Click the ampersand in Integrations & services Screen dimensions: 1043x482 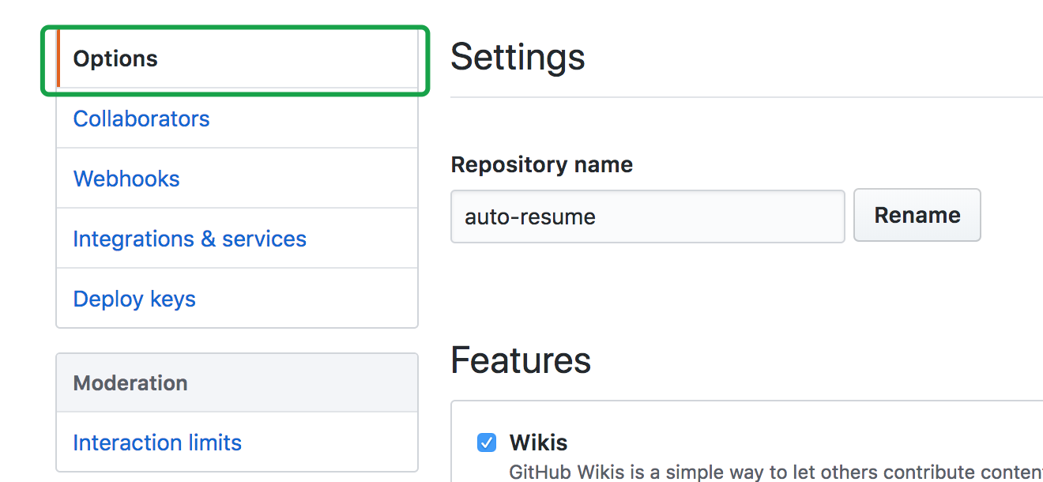point(208,239)
